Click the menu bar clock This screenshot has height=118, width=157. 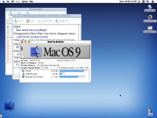click(128, 1)
